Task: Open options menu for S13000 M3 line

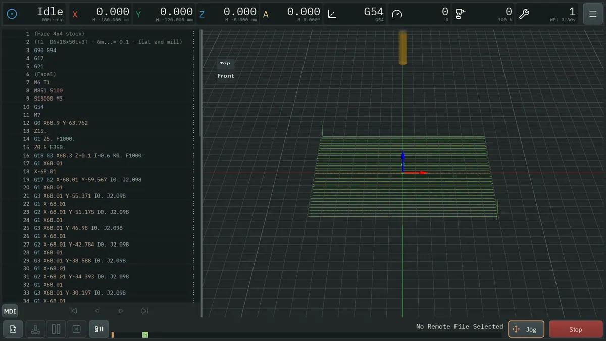Action: (193, 99)
